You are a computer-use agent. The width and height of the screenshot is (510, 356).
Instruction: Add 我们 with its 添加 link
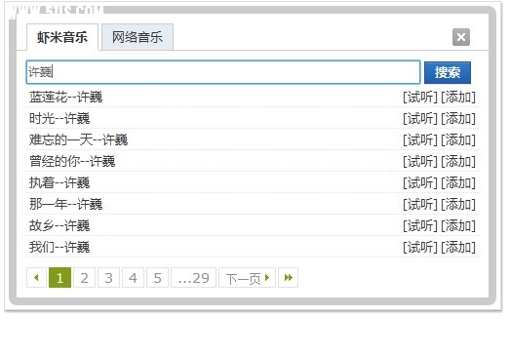point(458,248)
